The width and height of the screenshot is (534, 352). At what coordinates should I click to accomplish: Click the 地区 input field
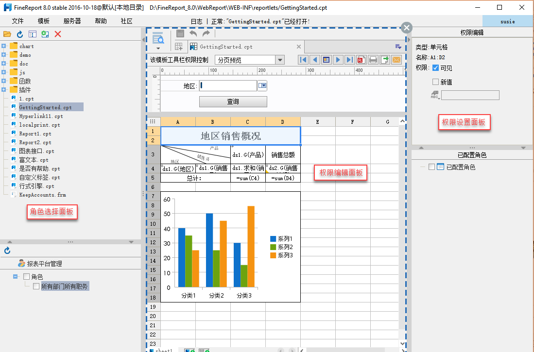tap(227, 86)
